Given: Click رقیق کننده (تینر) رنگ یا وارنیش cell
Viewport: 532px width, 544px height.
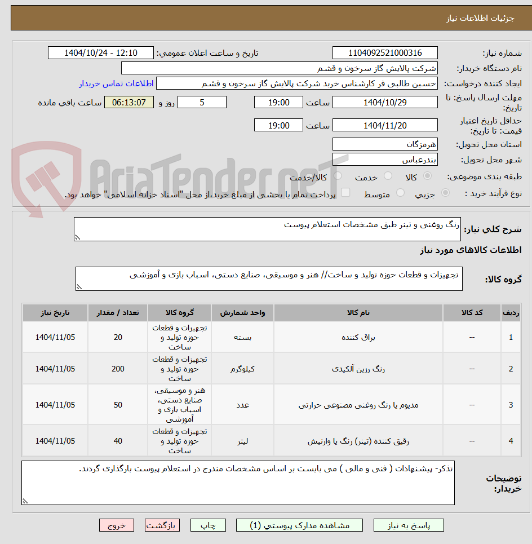Looking at the screenshot, I should 358,441.
